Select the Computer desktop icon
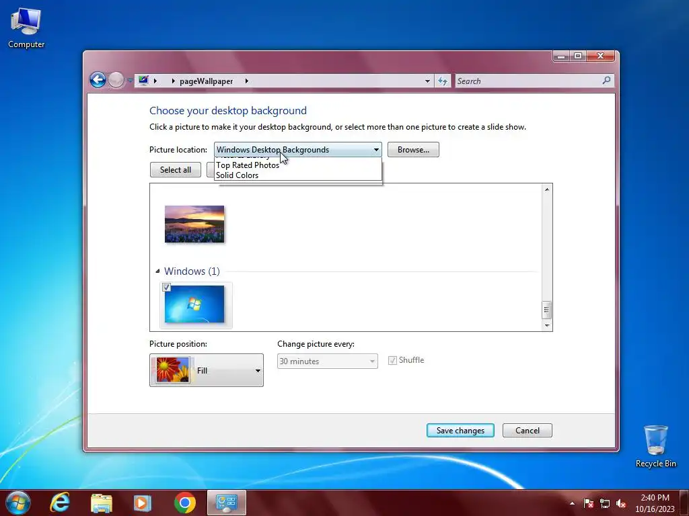The width and height of the screenshot is (689, 516). [x=26, y=28]
